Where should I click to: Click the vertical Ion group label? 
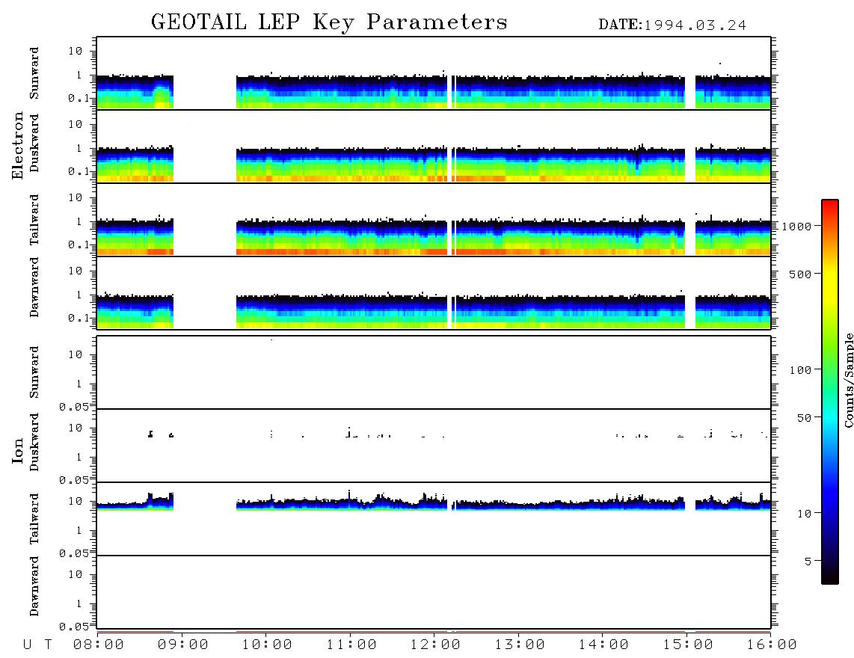tap(18, 450)
